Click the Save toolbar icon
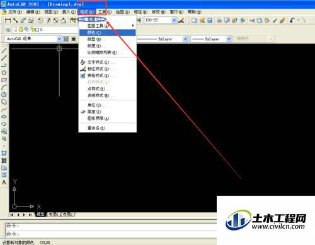The height and width of the screenshot is (245, 315). pos(210,20)
